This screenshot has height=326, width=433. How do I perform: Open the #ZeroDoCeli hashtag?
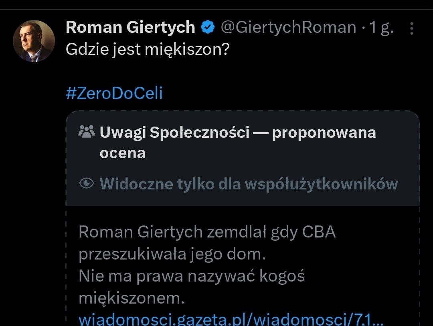114,93
